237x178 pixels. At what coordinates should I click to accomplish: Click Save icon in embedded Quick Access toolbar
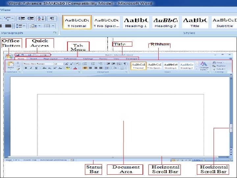click(18, 55)
